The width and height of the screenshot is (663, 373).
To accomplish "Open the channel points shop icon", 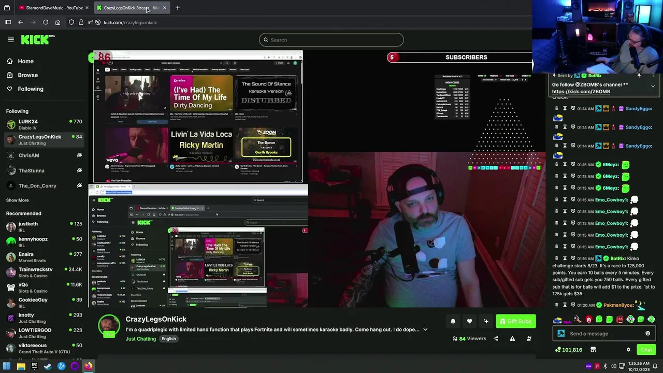I will (x=593, y=350).
